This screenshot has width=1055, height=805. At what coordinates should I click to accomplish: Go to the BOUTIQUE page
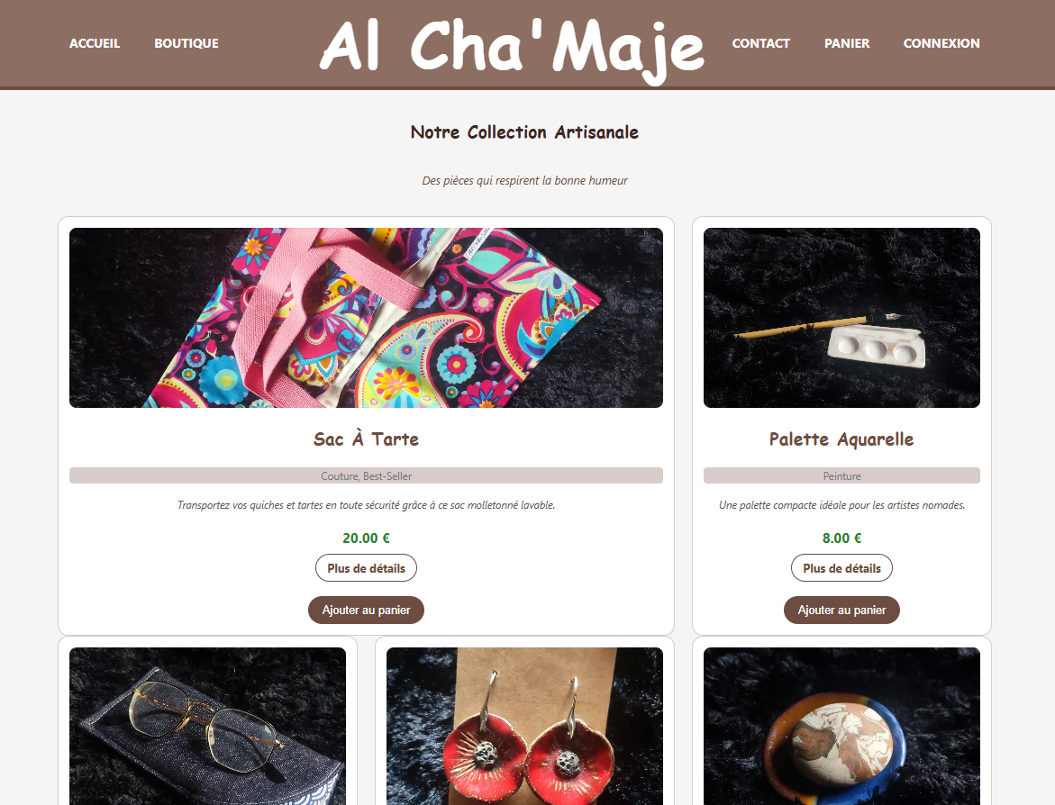[x=186, y=43]
